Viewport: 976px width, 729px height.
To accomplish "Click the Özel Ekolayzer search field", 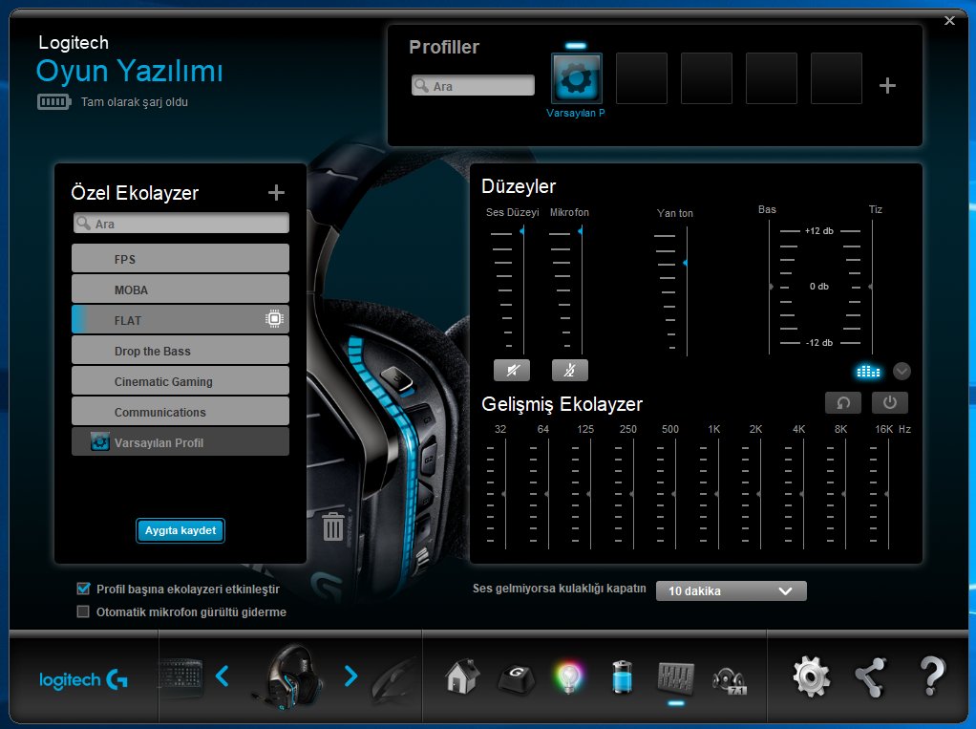I will tap(181, 223).
